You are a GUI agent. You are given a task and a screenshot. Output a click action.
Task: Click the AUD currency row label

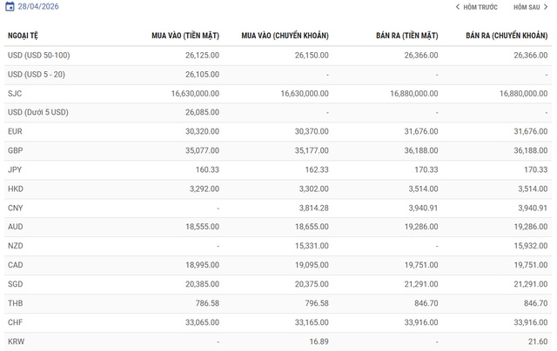click(15, 227)
